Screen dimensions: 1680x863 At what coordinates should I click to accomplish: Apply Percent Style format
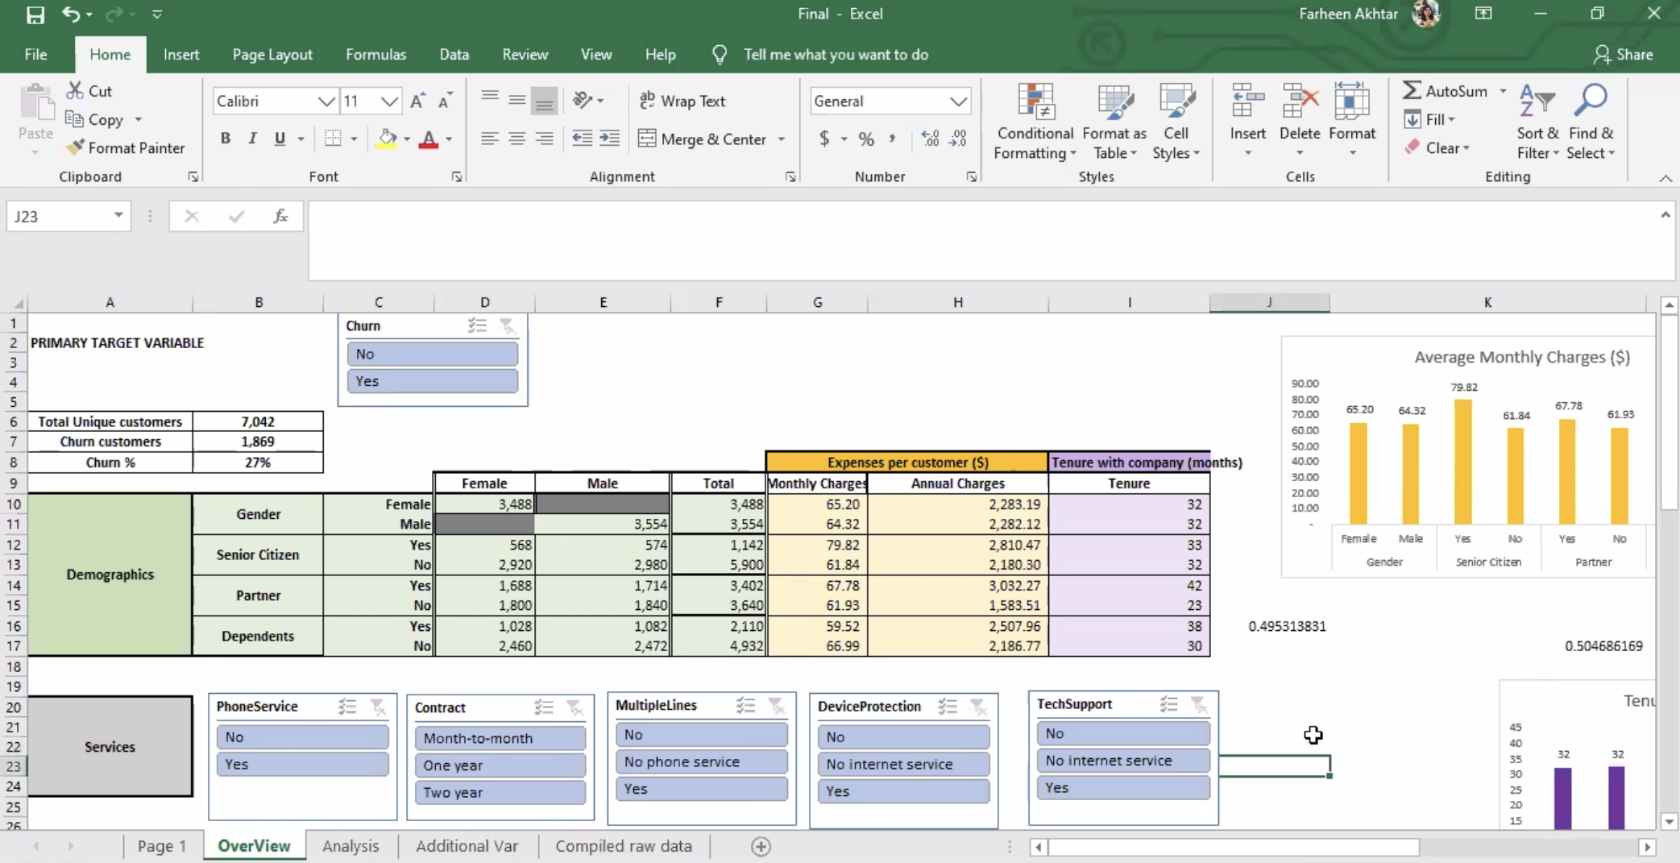[x=866, y=139]
